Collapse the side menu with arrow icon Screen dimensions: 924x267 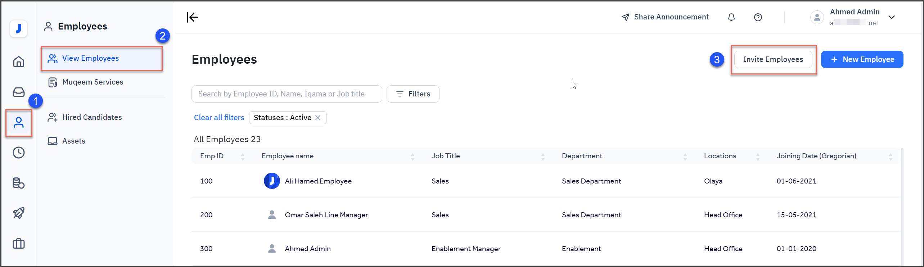(193, 17)
